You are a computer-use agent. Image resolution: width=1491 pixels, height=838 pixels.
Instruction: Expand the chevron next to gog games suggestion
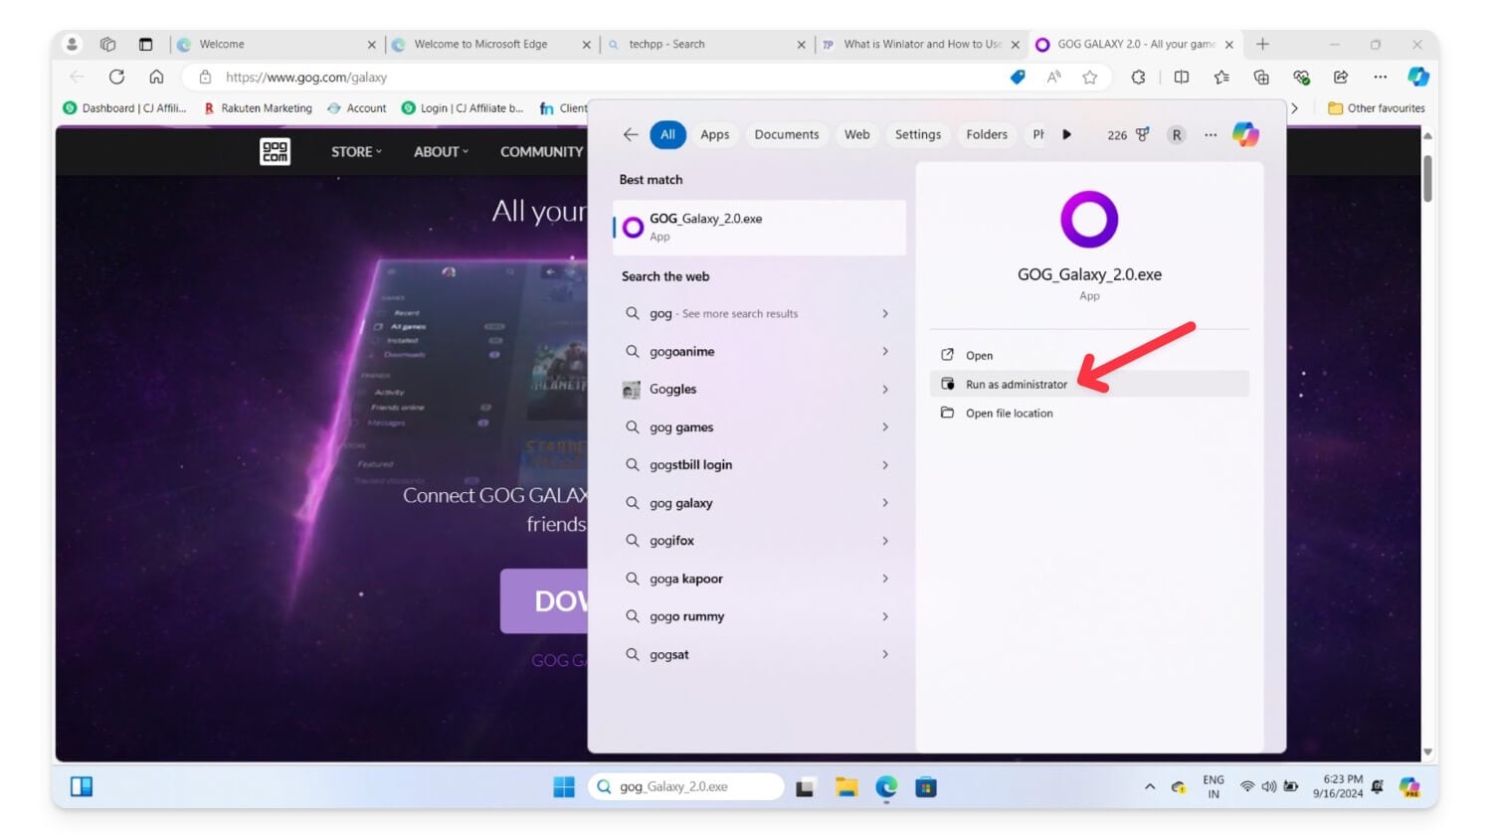(884, 426)
